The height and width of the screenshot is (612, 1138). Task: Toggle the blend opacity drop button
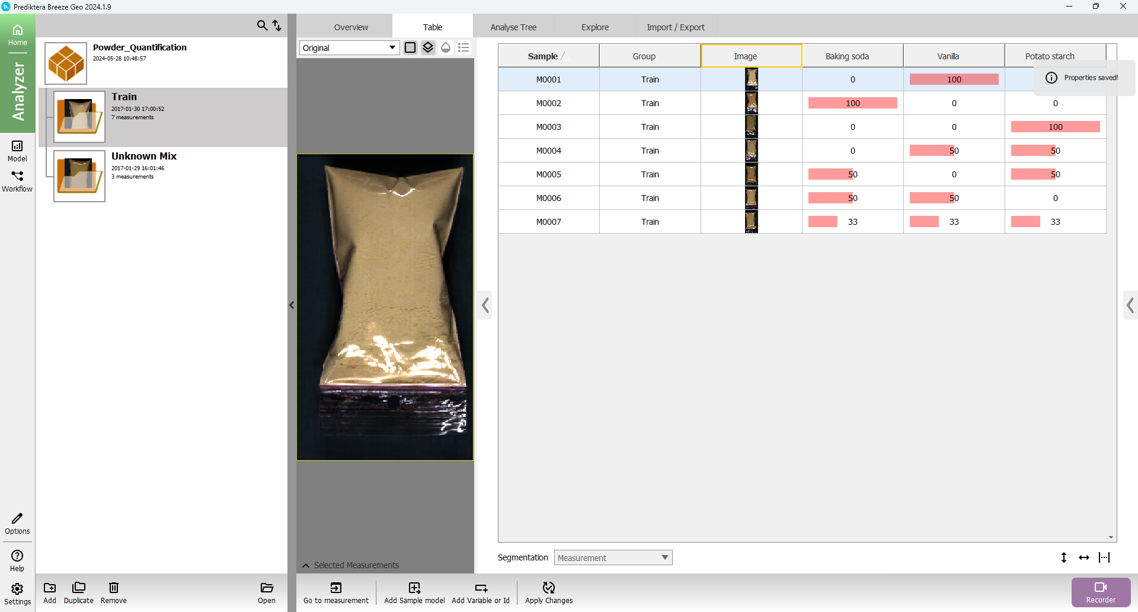[446, 47]
